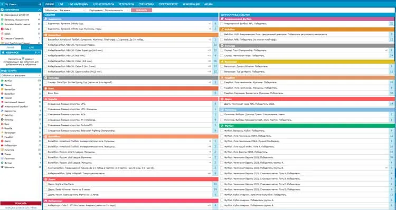Check the Бокс. Бои row checkbox
The height and width of the screenshot is (210, 396).
46,93
